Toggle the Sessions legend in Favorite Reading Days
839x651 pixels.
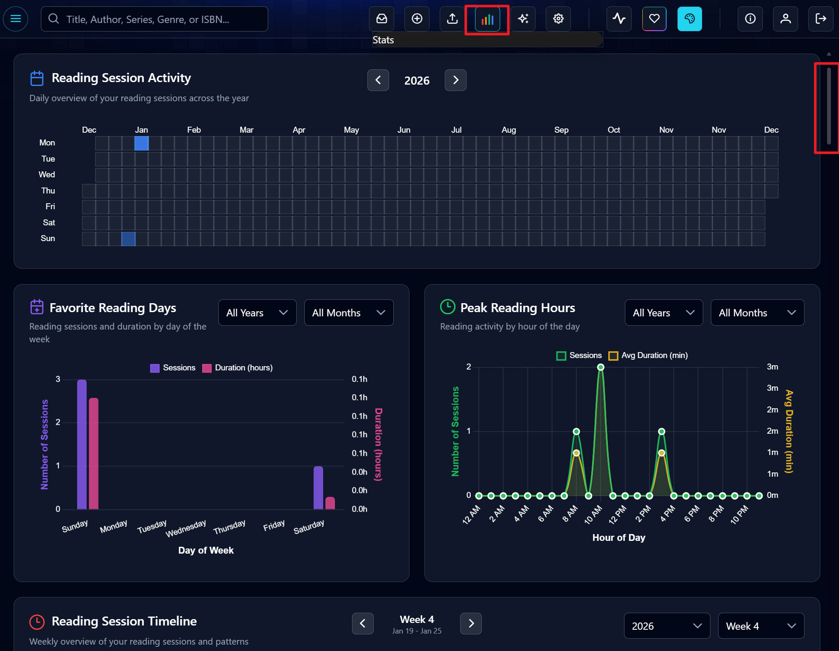pyautogui.click(x=173, y=368)
